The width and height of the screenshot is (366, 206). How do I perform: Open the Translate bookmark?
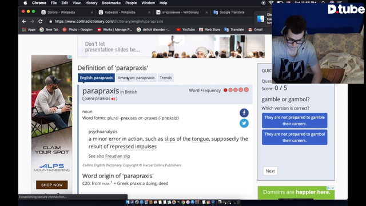234,30
